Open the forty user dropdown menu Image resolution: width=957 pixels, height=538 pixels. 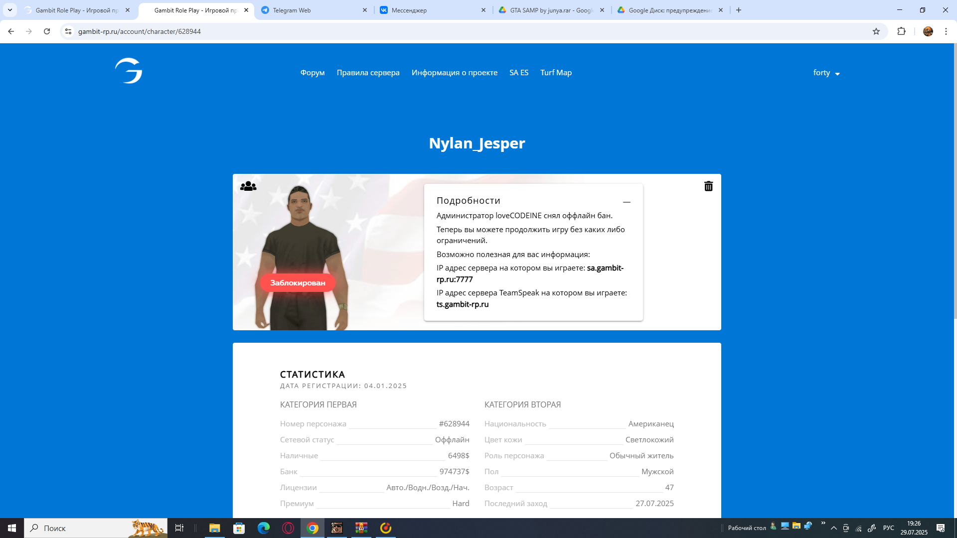pos(826,73)
